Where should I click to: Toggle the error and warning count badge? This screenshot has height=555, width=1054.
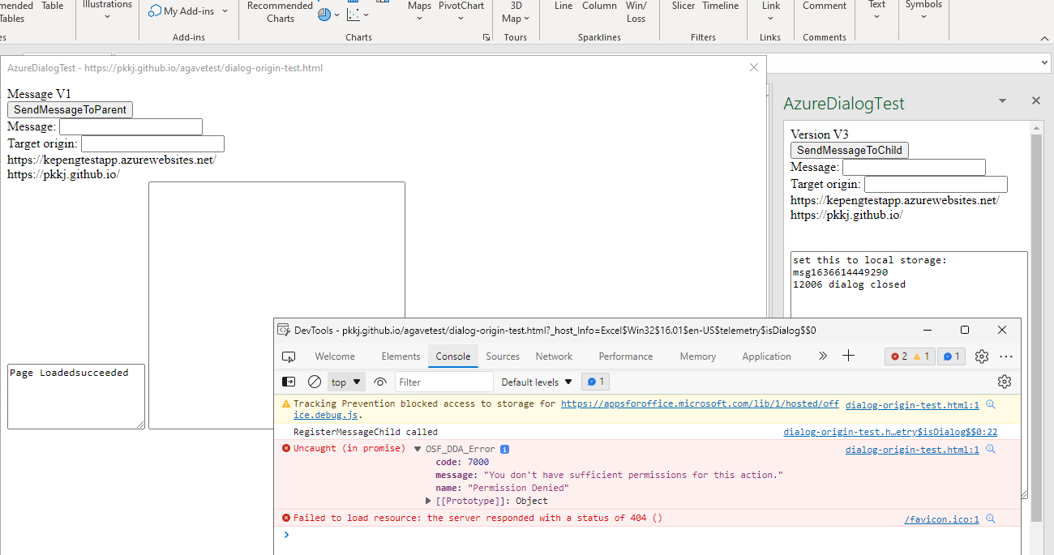click(x=909, y=356)
